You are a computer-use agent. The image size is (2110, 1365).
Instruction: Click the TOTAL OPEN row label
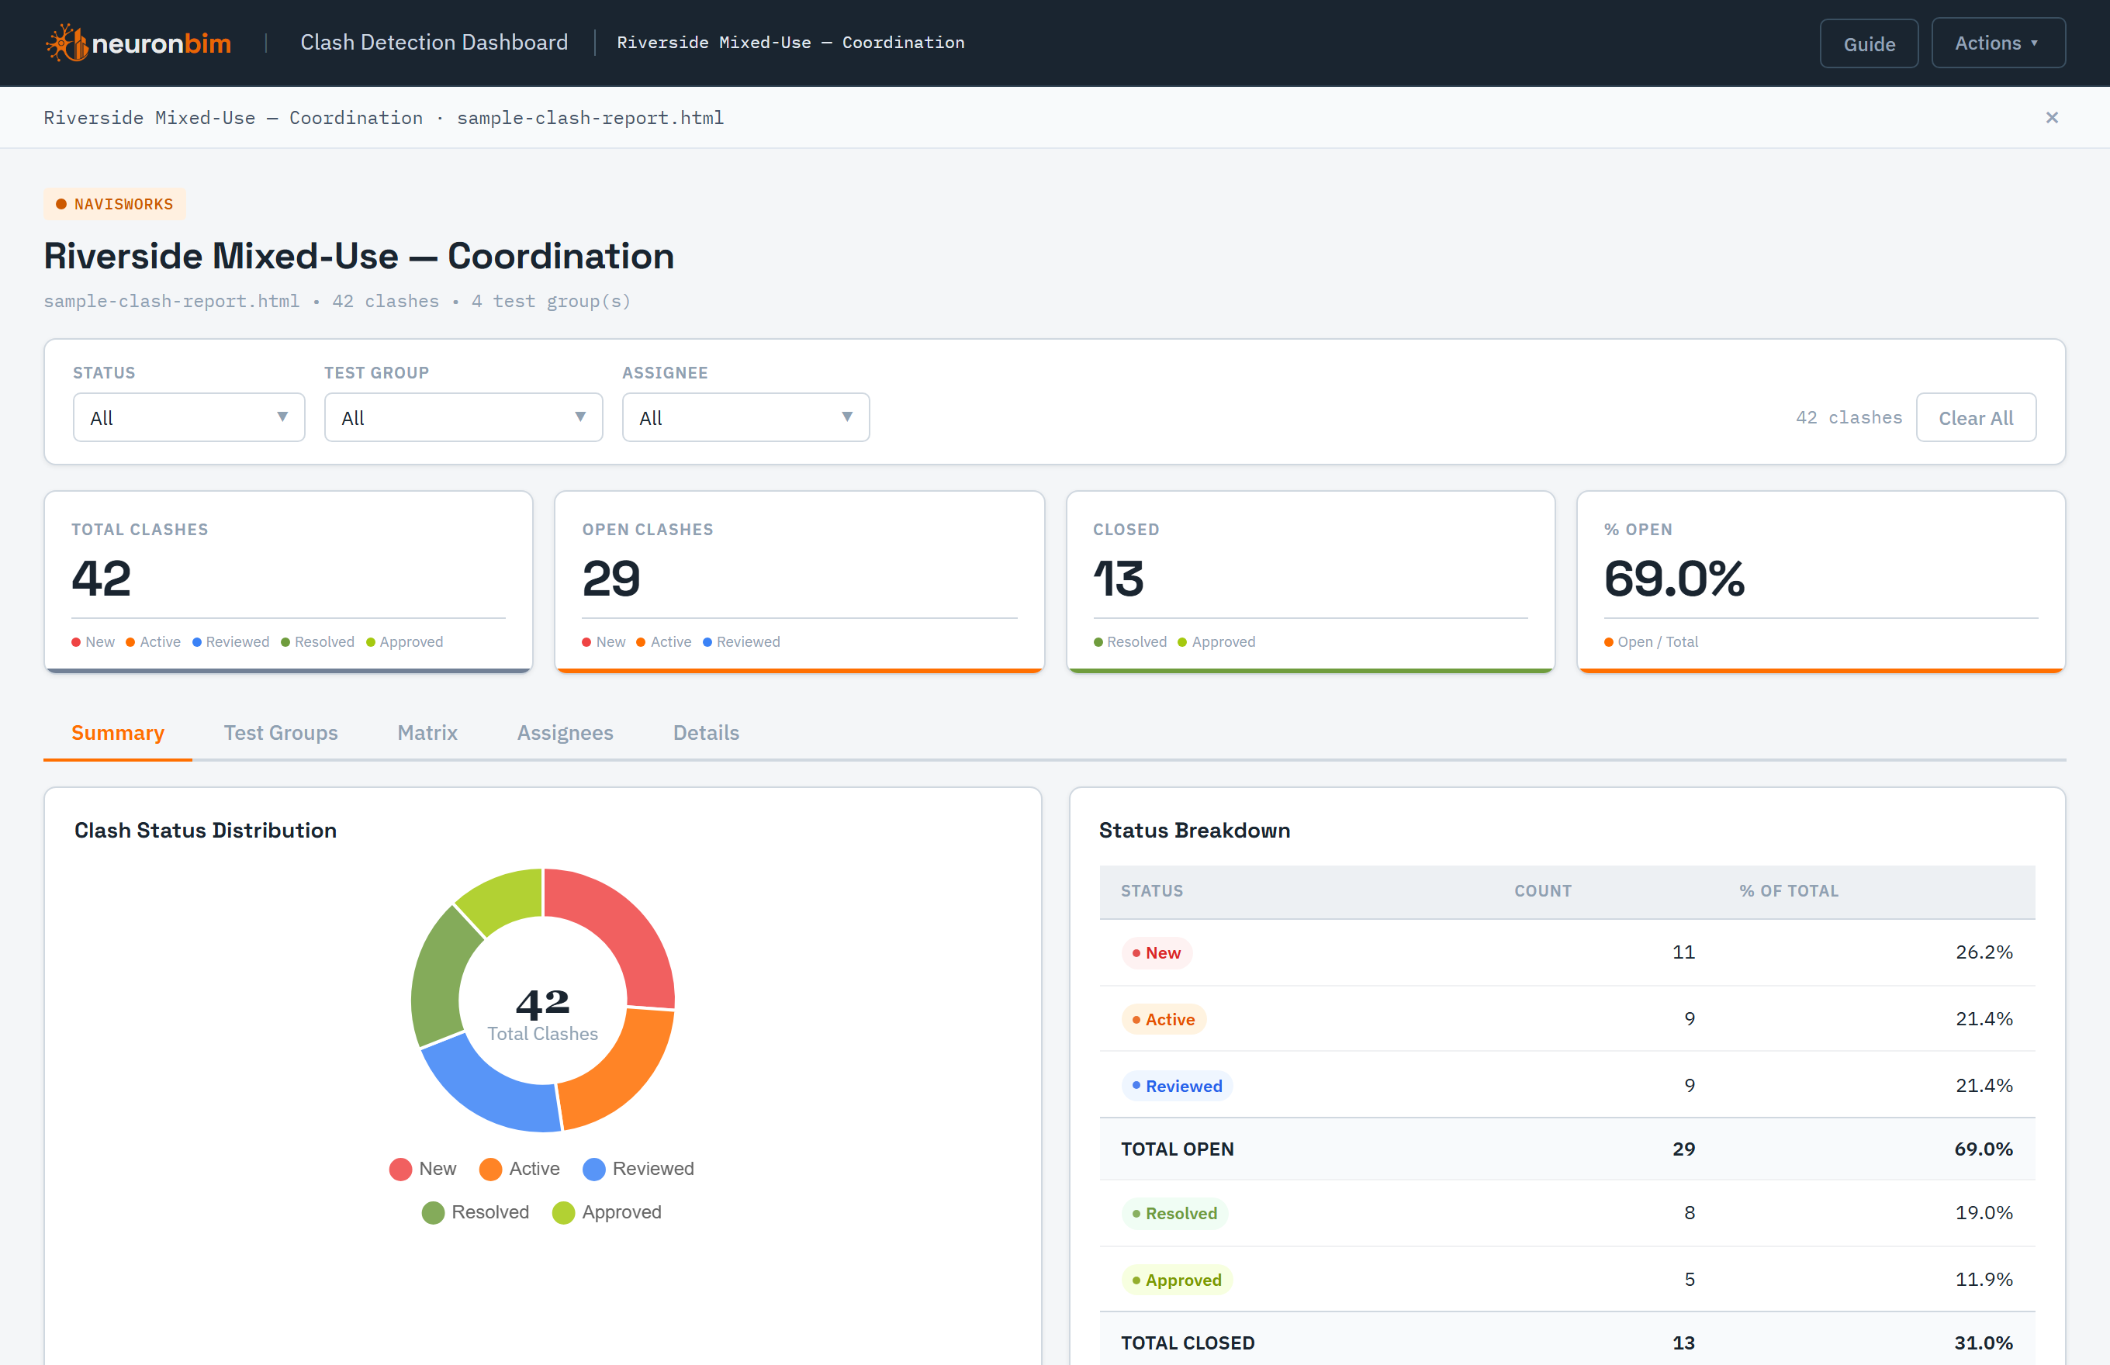point(1177,1149)
